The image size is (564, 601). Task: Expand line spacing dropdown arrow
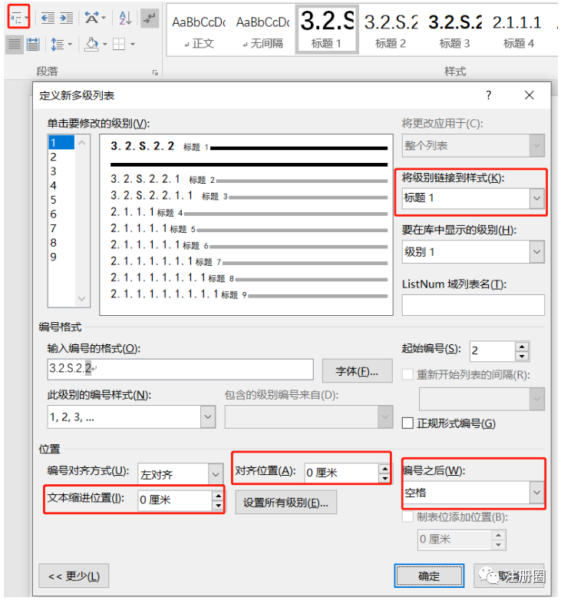pos(70,45)
